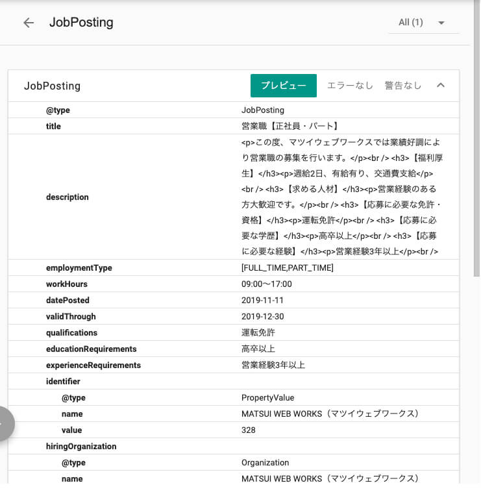Viewport: 481px width, 494px height.
Task: Click the page scrollbar thumb
Action: (476, 139)
